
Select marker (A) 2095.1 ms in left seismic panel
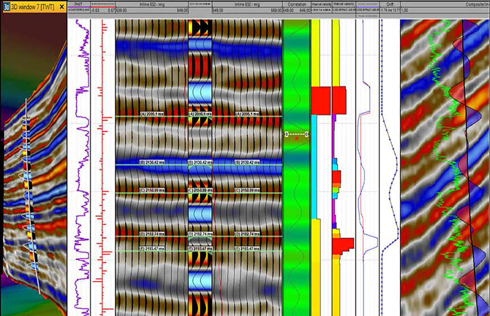coord(153,114)
